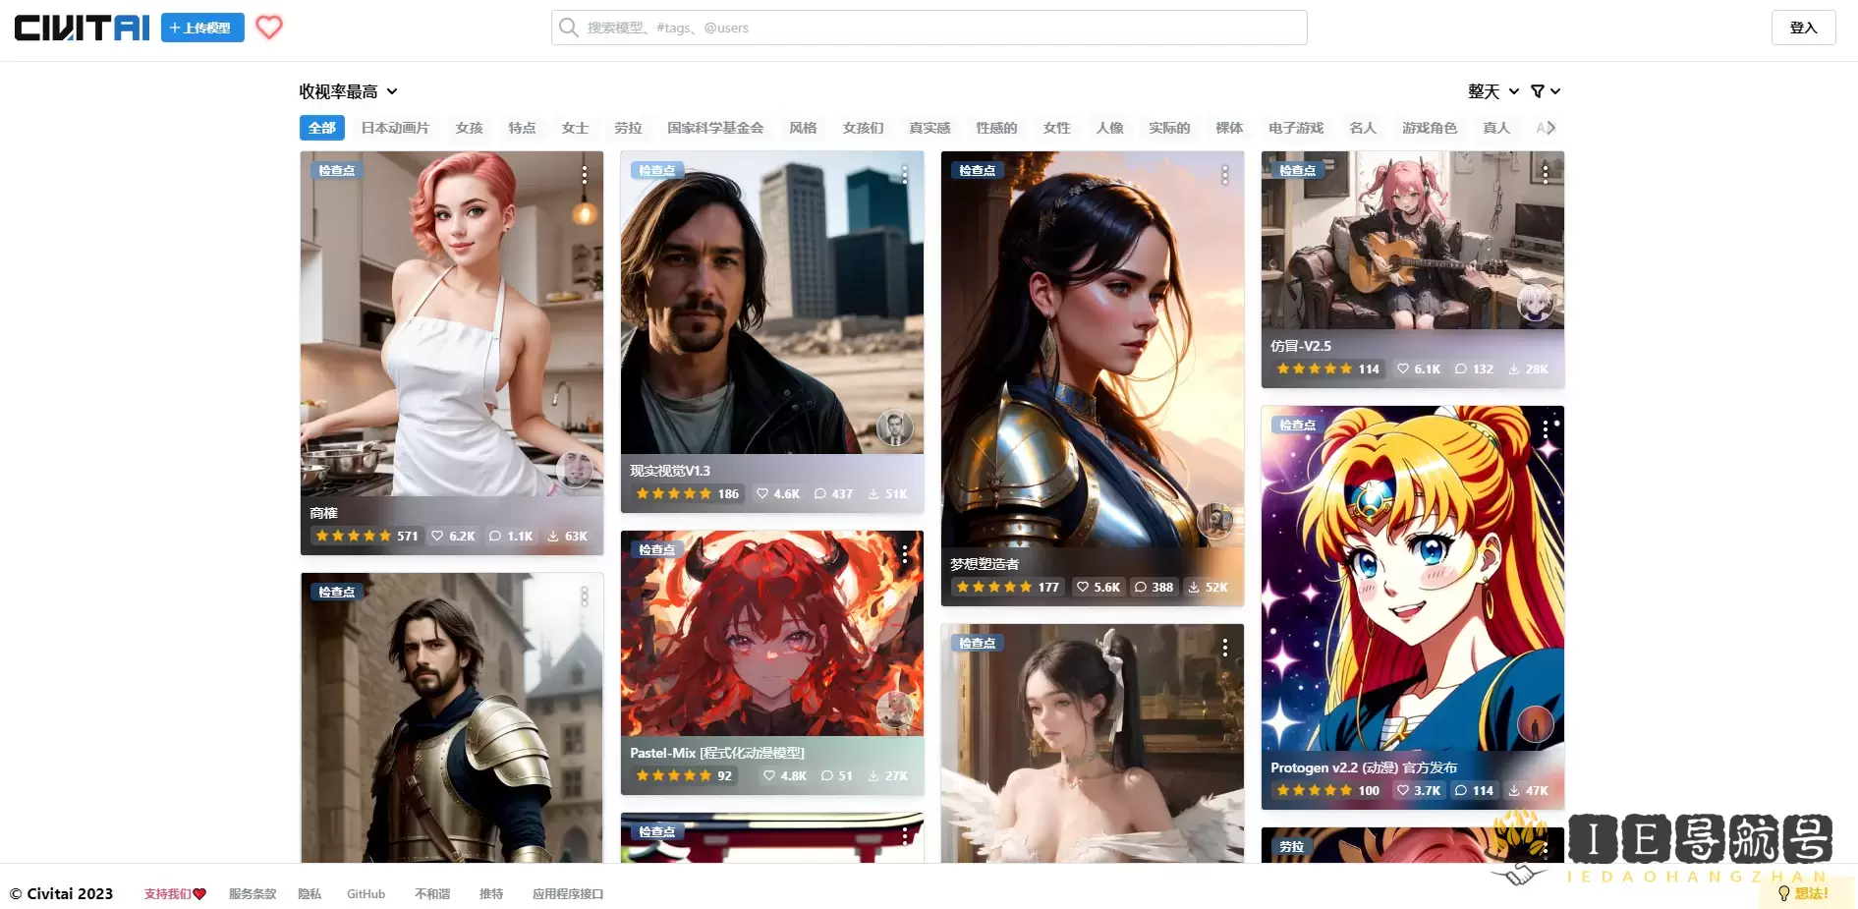This screenshot has height=909, width=1858.
Task: Click the 上传模型 upload button
Action: click(202, 28)
